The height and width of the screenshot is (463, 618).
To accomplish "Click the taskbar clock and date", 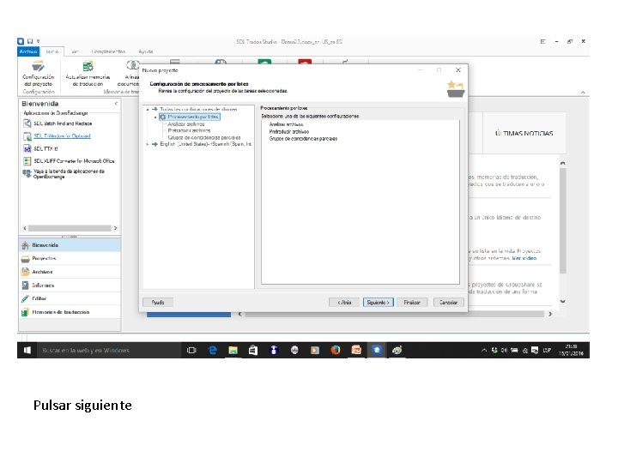I will coord(571,350).
